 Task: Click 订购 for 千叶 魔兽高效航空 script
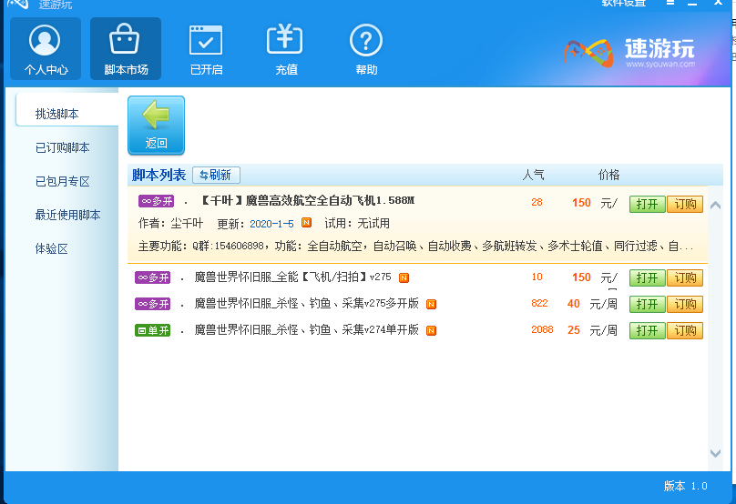click(685, 205)
